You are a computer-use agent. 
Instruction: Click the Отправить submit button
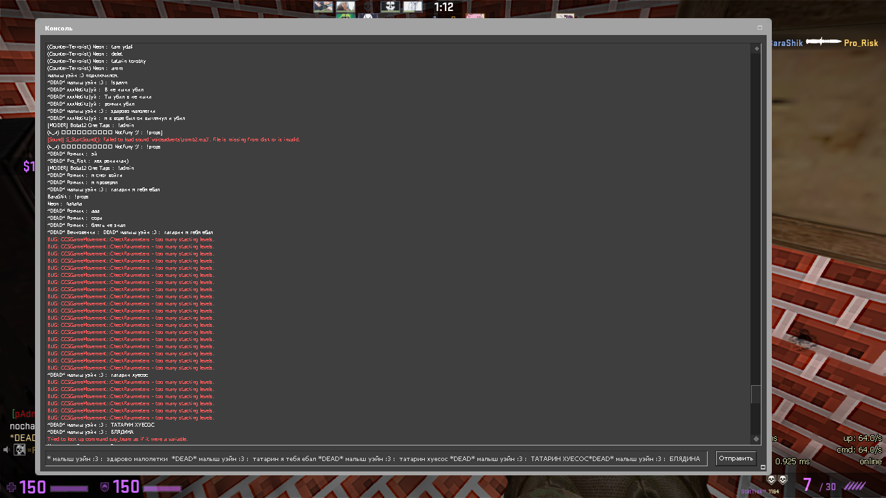736,458
